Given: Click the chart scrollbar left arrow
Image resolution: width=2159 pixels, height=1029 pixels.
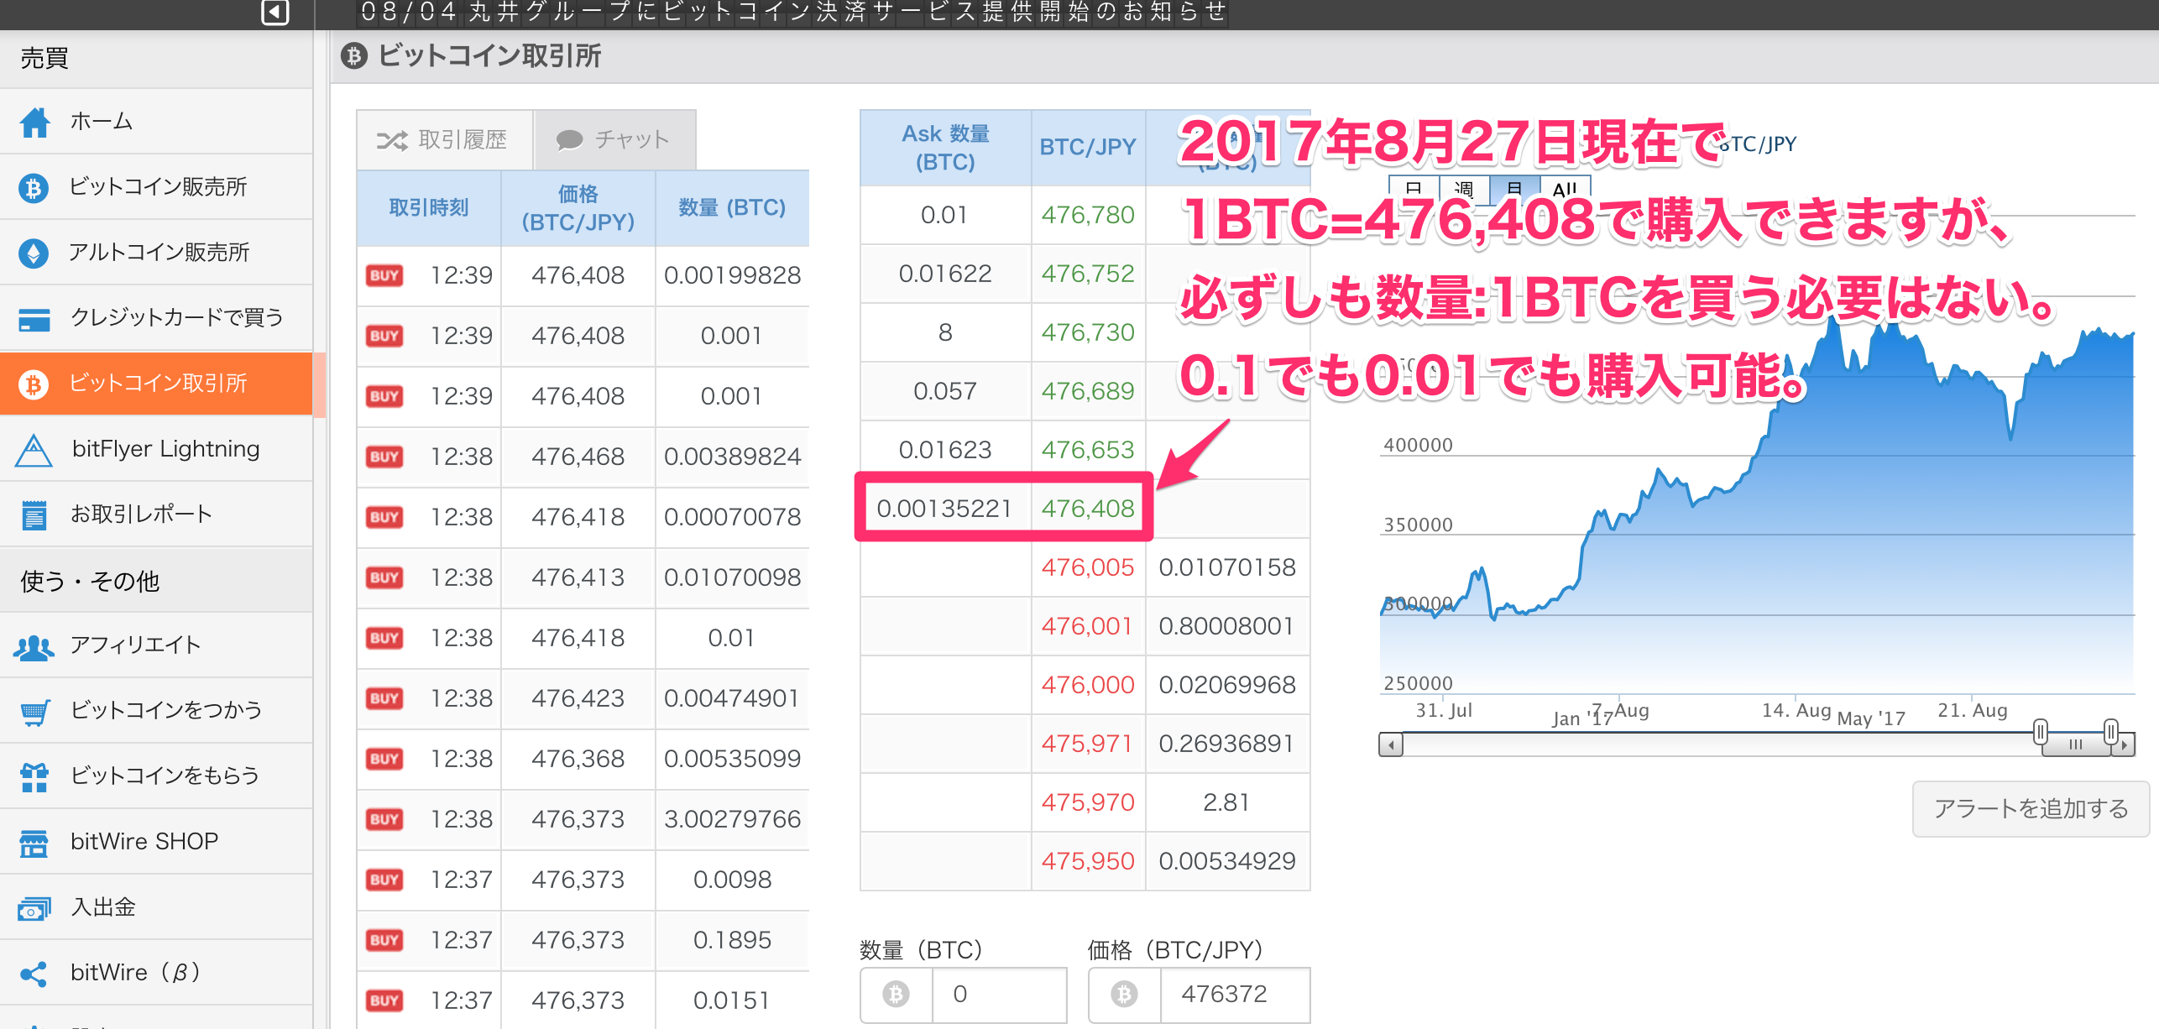Looking at the screenshot, I should 1392,744.
